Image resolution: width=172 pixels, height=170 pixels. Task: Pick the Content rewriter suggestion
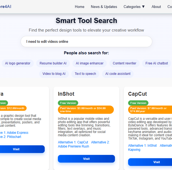[124, 63]
